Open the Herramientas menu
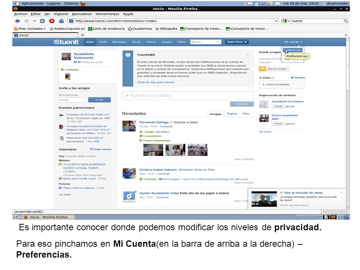This screenshot has width=360, height=270. click(107, 14)
